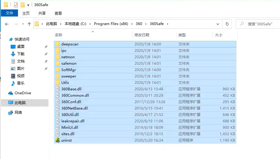Click new folder icon in quick access toolbar

(23, 5)
